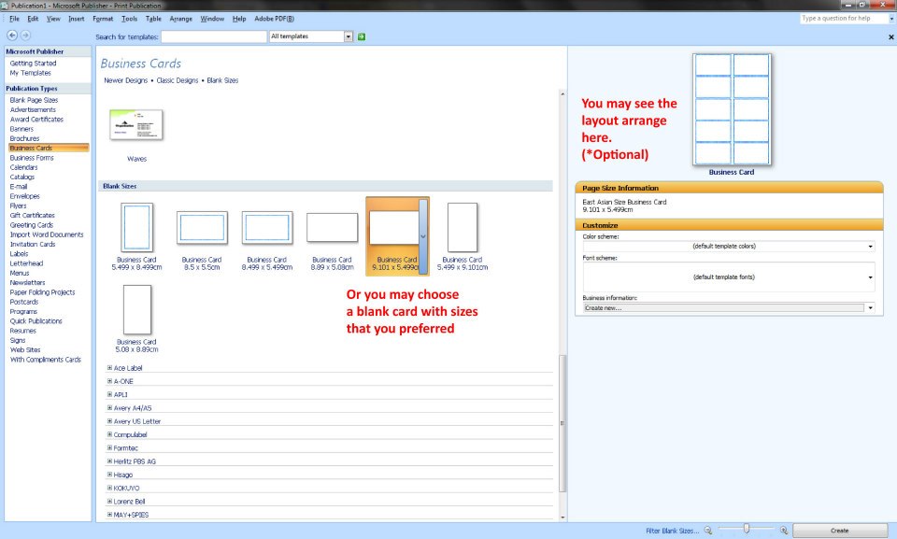Expand the APLI group

click(110, 394)
